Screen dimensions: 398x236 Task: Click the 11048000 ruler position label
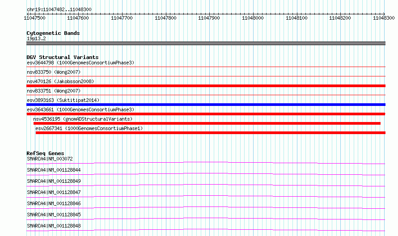pos(253,18)
